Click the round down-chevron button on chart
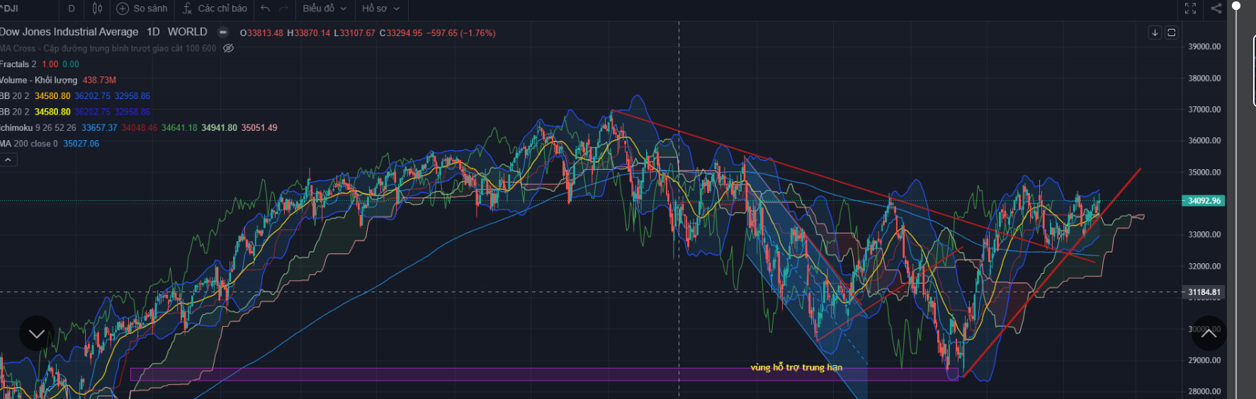The width and height of the screenshot is (1256, 399). coord(37,333)
